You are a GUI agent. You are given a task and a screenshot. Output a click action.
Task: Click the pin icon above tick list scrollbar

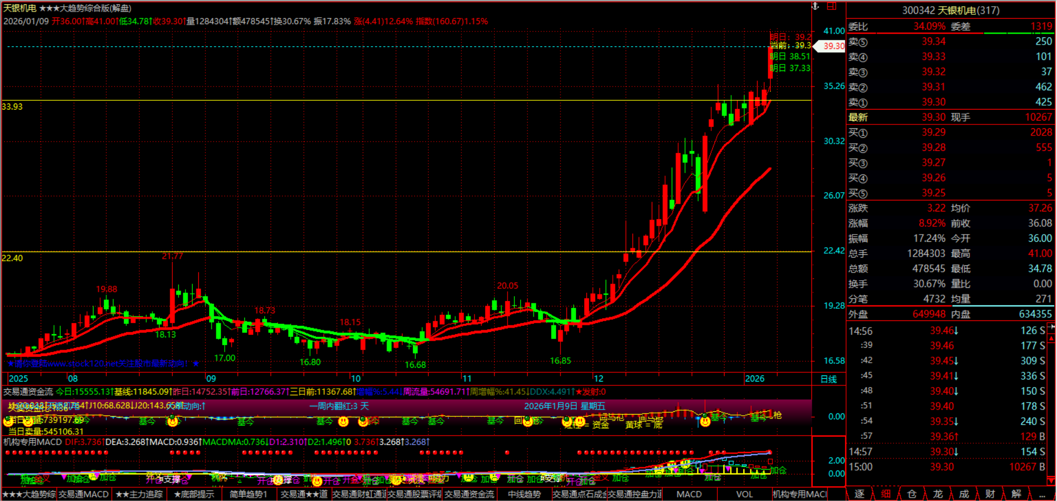tap(1052, 326)
